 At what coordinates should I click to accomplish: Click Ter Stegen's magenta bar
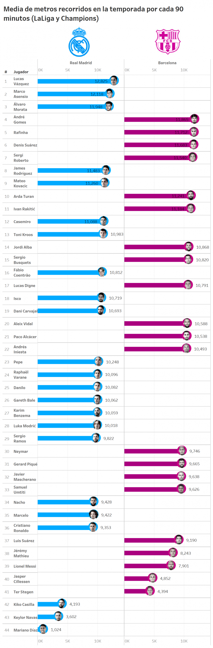point(135,591)
